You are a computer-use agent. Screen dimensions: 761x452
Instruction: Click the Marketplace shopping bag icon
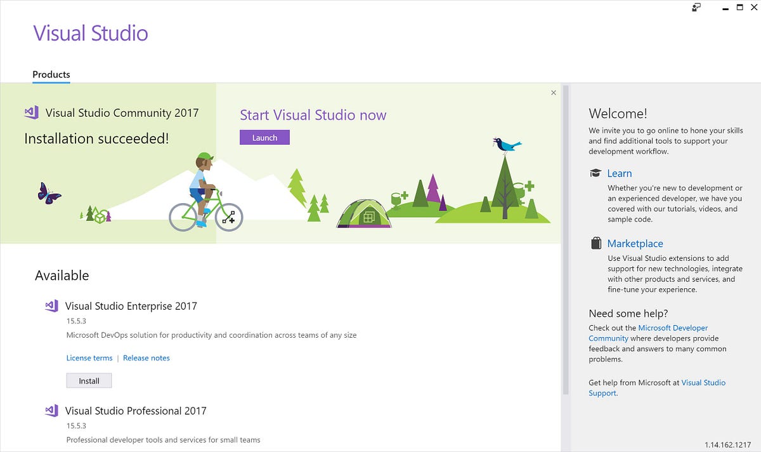[595, 243]
